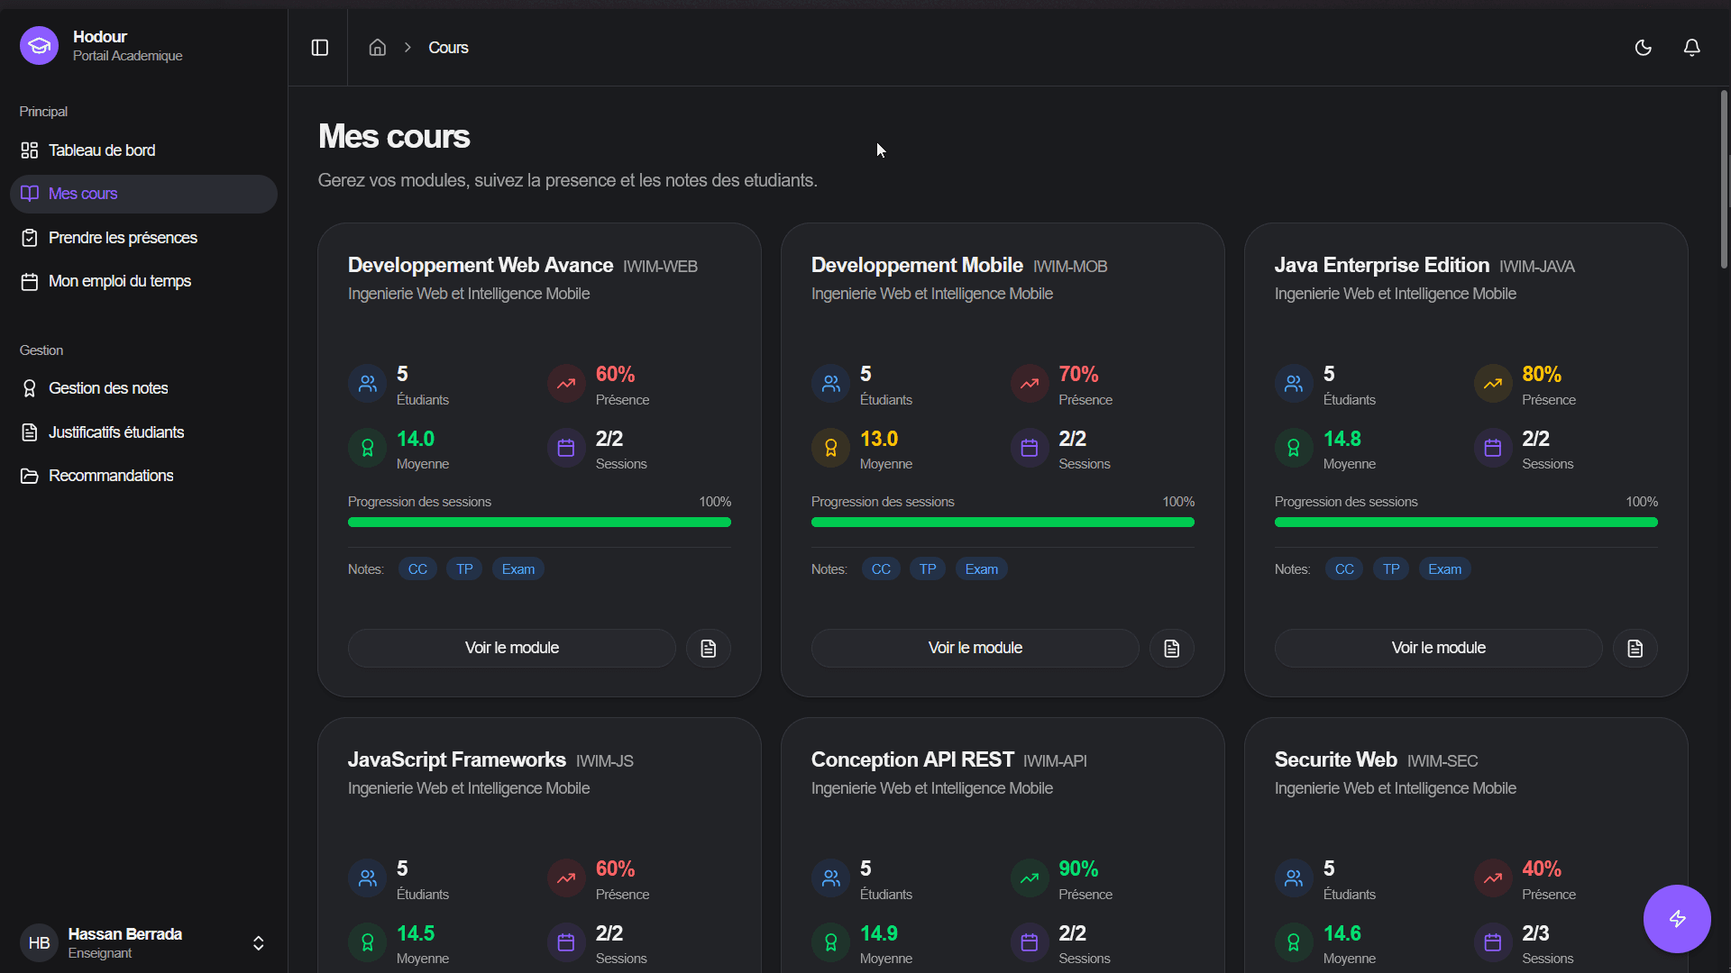Click students icon in JavaScript Frameworks card

[x=368, y=878]
